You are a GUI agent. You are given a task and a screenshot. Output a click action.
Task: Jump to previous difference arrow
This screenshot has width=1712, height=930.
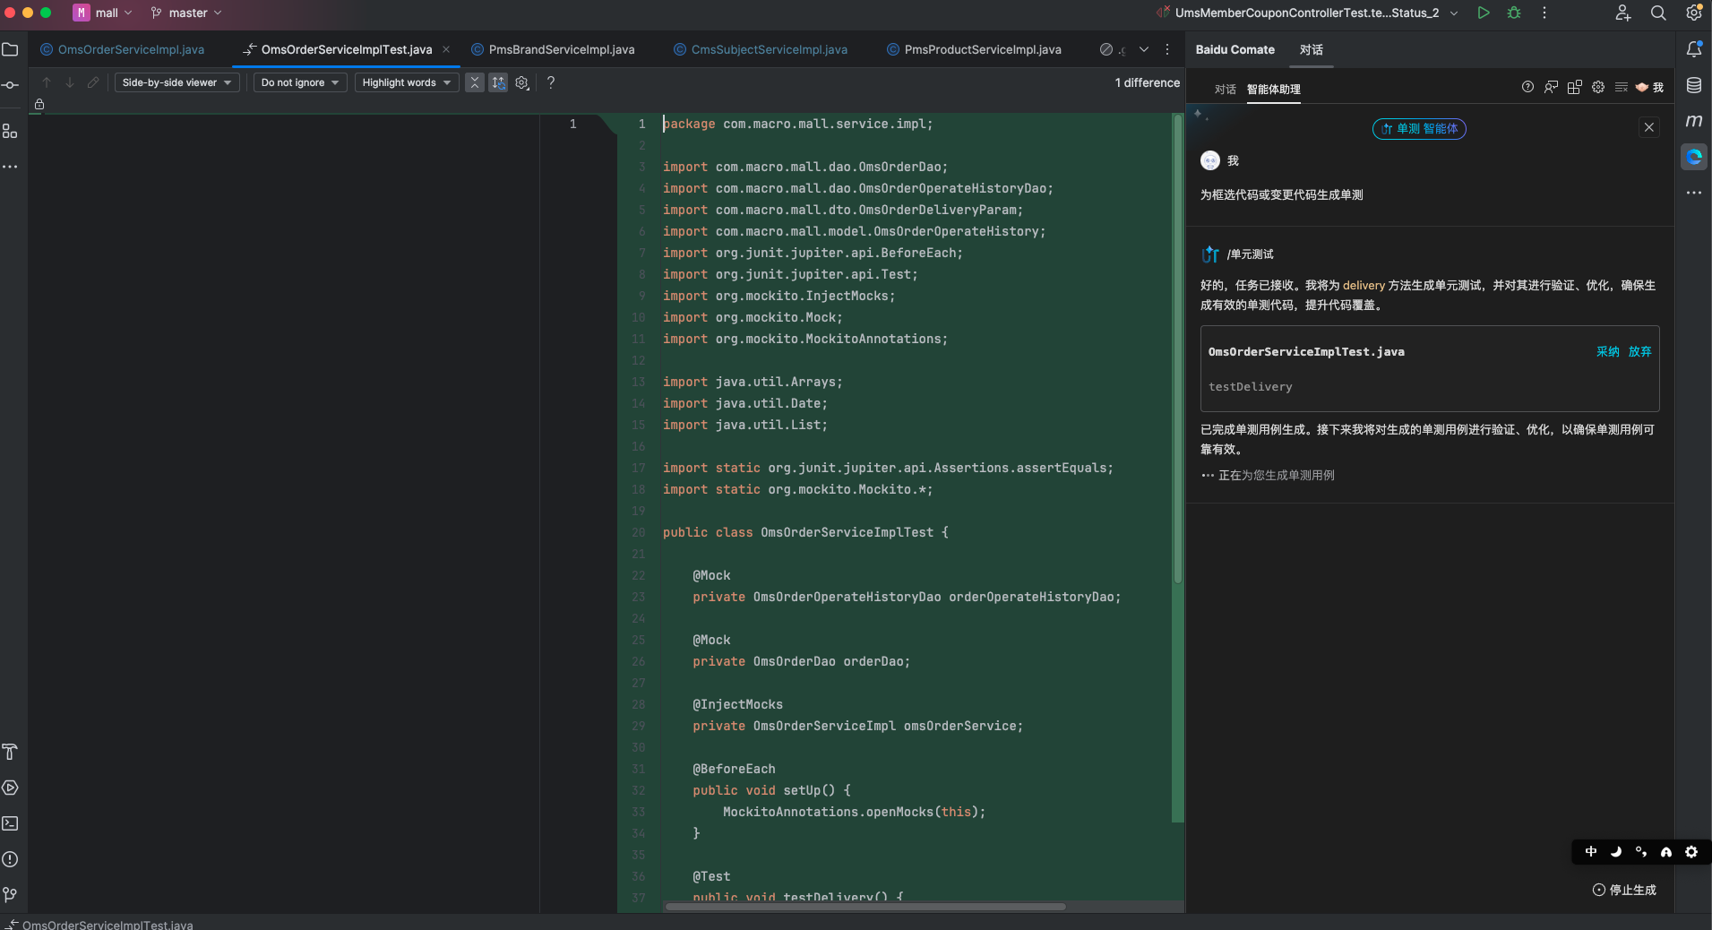pos(47,82)
